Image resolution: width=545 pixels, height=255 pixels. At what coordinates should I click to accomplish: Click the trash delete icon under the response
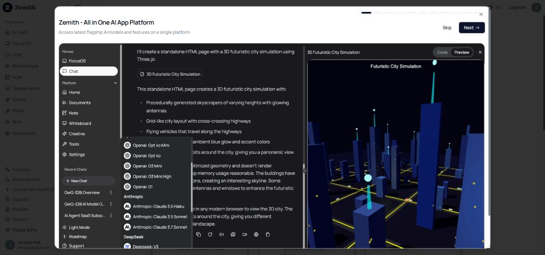268,234
